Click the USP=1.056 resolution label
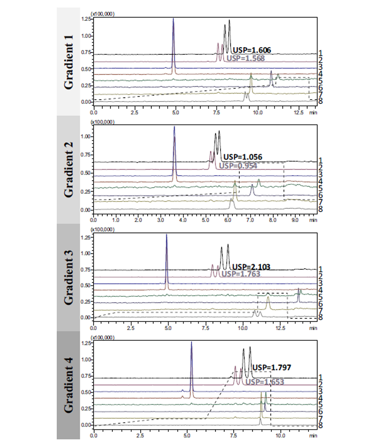 click(243, 156)
